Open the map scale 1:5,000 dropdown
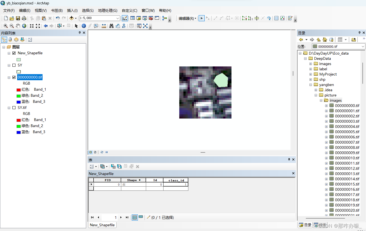This screenshot has width=366, height=231. (x=118, y=18)
